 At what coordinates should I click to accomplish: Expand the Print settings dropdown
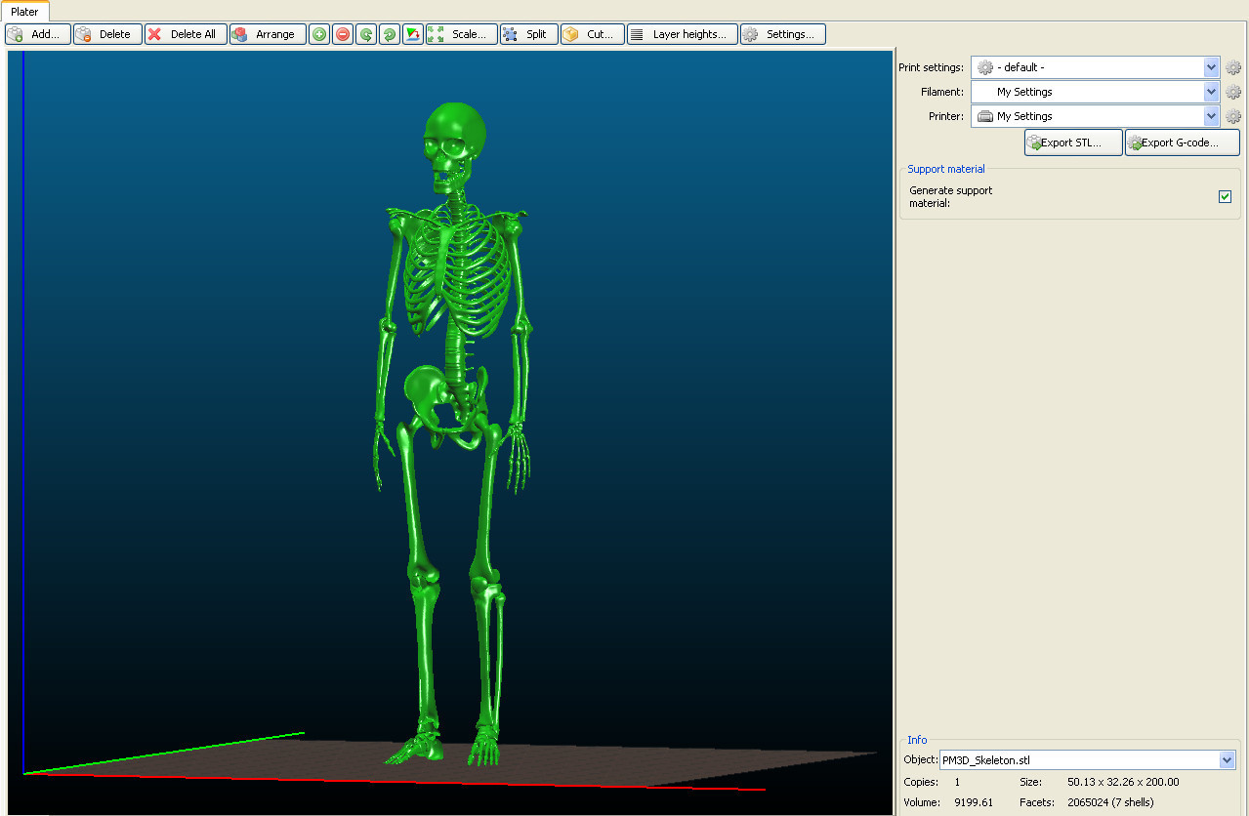point(1211,67)
